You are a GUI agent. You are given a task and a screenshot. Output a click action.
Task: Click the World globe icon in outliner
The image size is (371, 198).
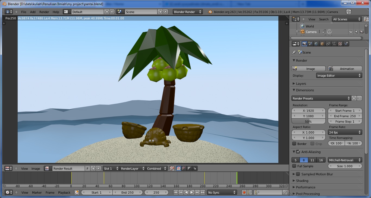(x=303, y=26)
